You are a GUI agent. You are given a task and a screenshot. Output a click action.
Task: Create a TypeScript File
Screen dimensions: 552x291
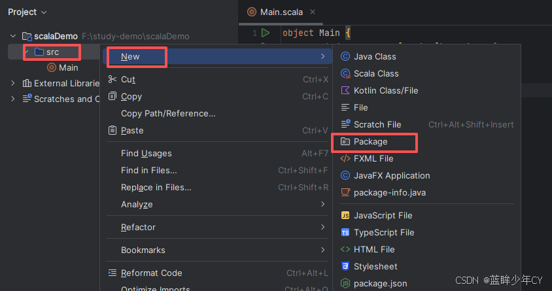tap(426, 233)
